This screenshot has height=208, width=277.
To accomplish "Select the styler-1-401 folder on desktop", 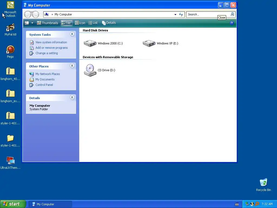I will pos(10,141).
